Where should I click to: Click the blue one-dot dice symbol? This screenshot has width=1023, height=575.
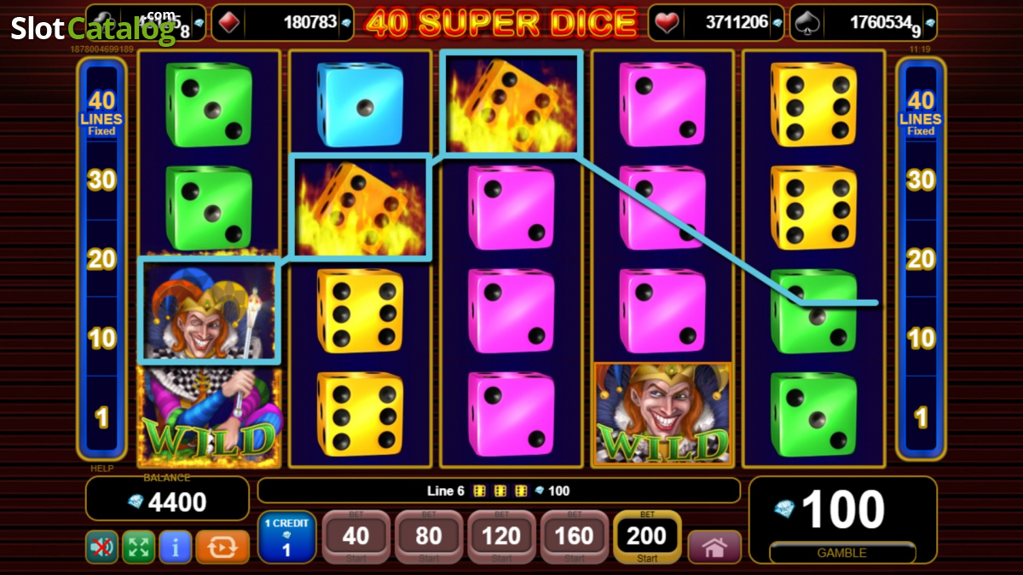[x=360, y=104]
